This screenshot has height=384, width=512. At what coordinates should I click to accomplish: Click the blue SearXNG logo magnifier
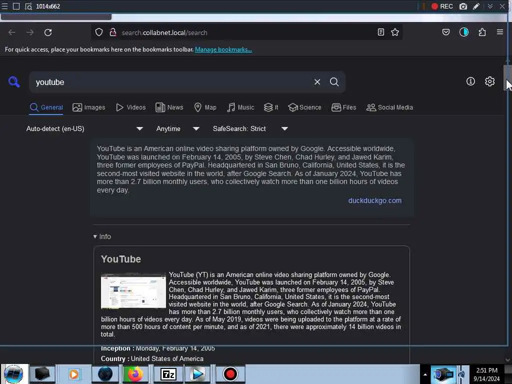point(14,82)
